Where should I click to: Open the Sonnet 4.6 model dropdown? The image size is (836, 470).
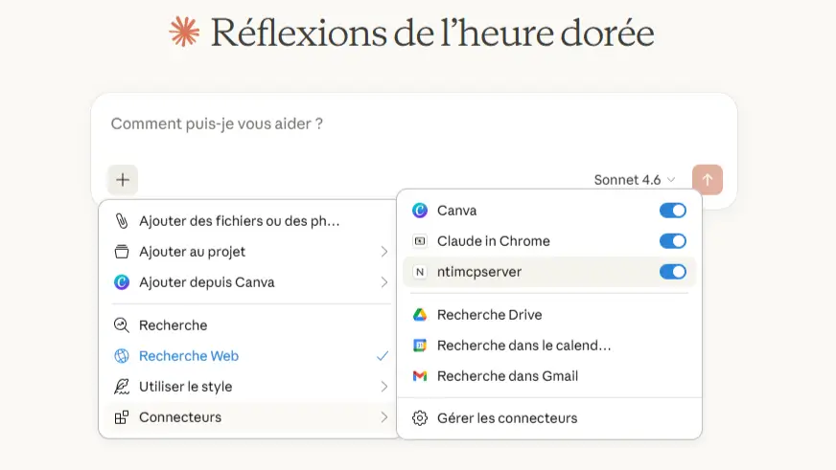635,180
